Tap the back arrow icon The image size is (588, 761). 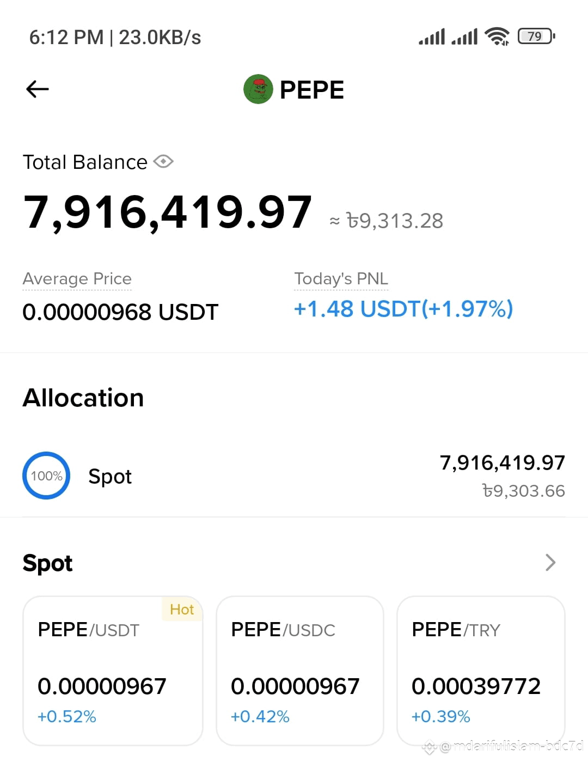pos(38,89)
